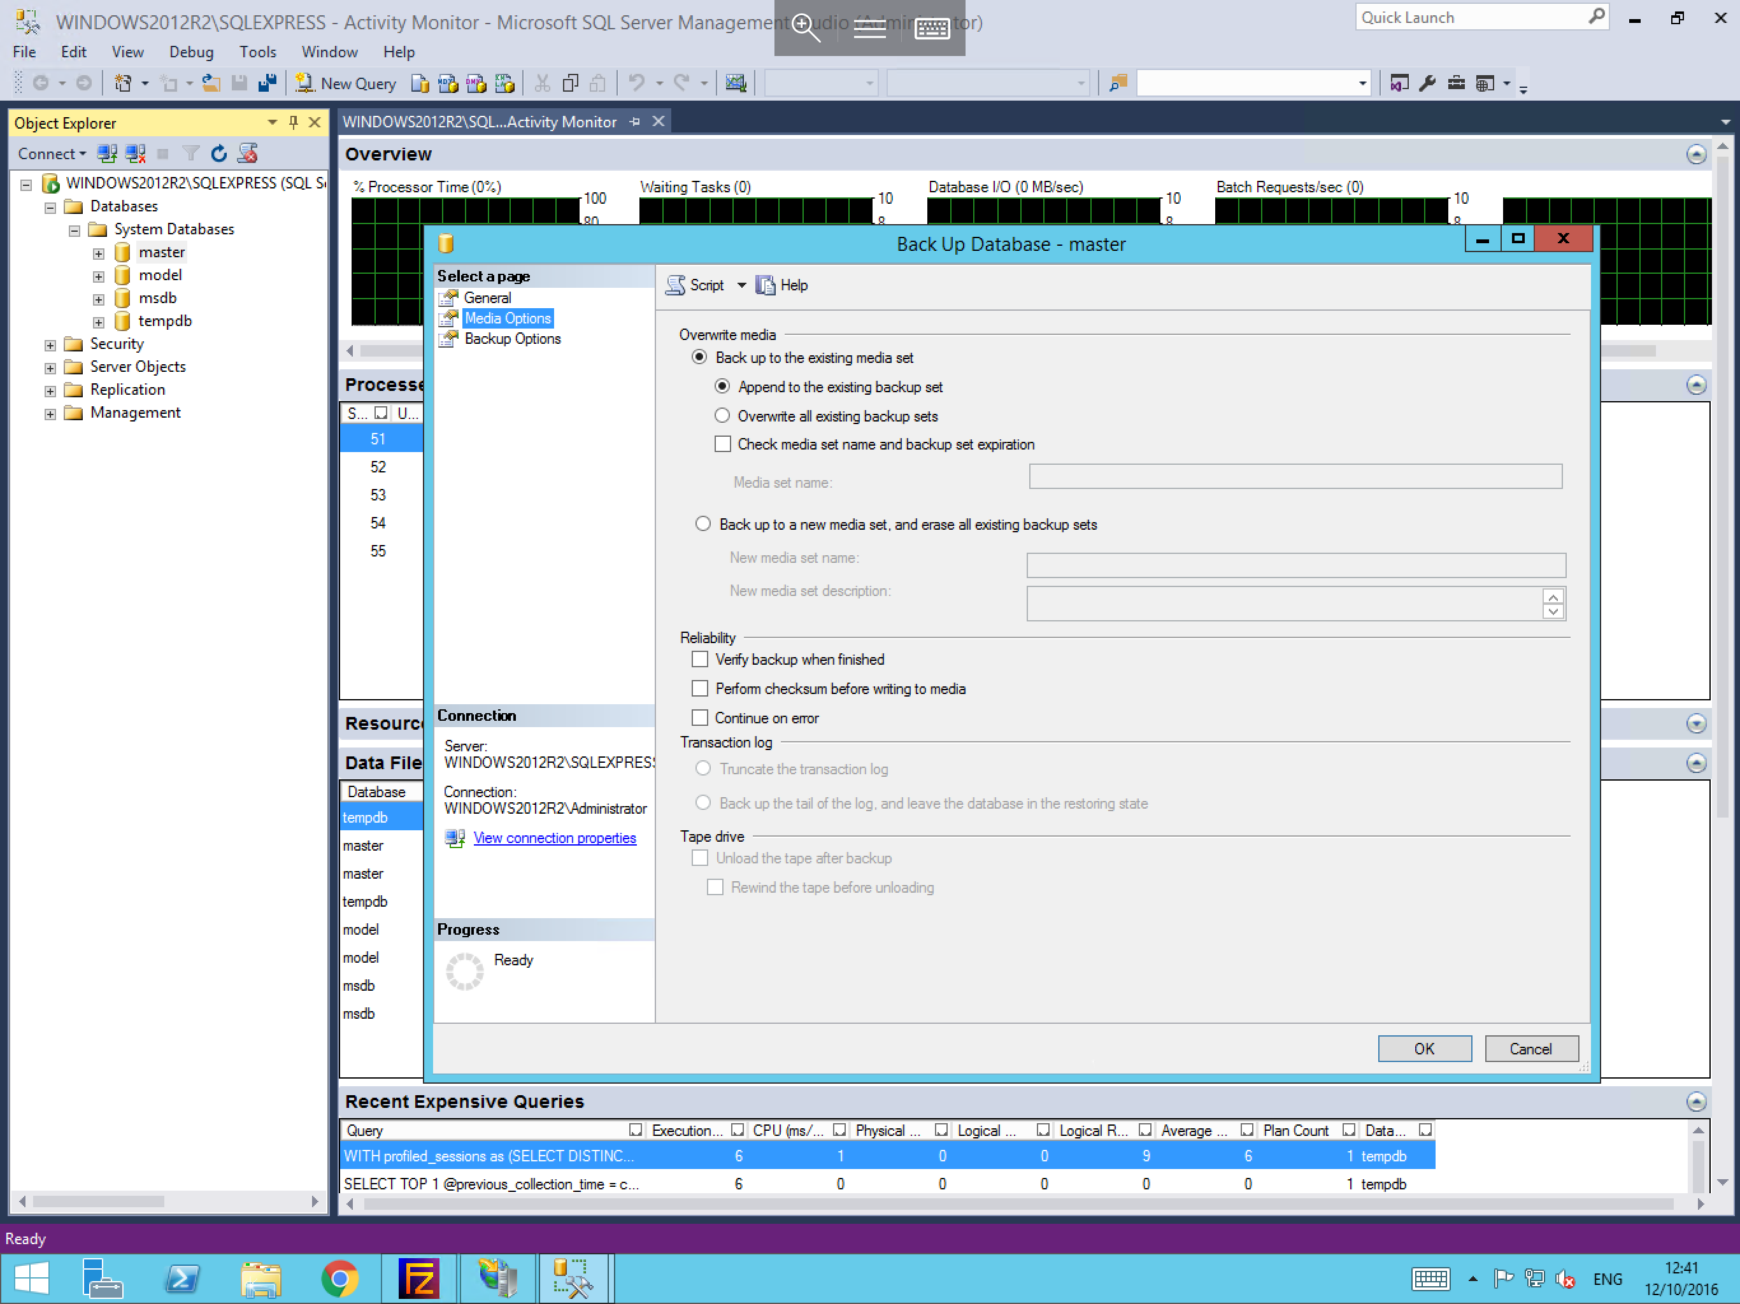Viewport: 1740px width, 1304px height.
Task: Click the Database Engine Query icon
Action: [420, 83]
